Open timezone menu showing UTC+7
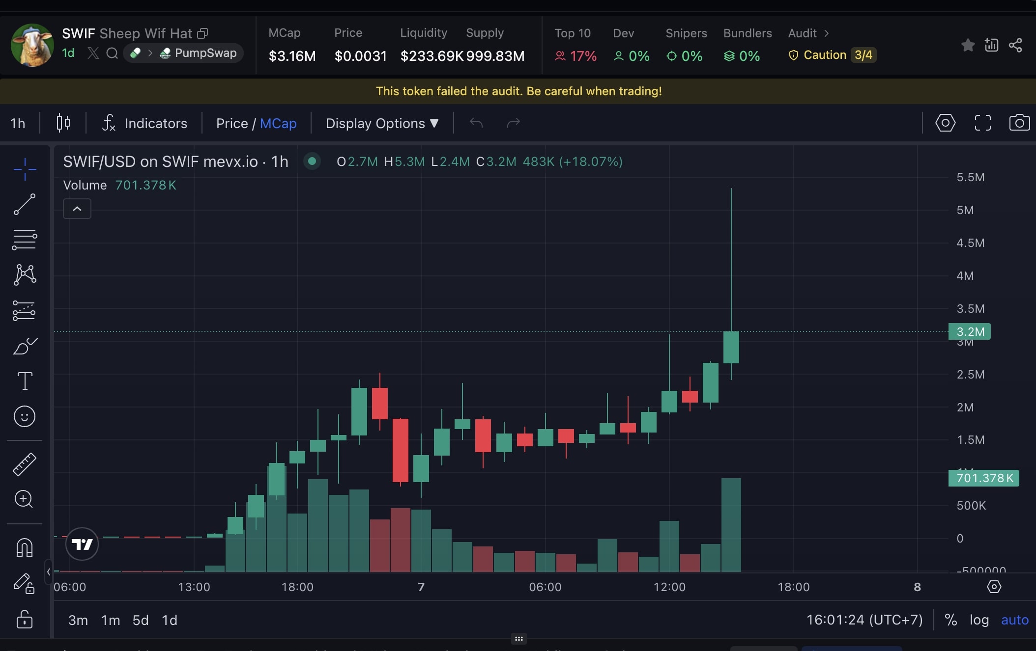Screen dimensions: 1036x651 pos(864,620)
